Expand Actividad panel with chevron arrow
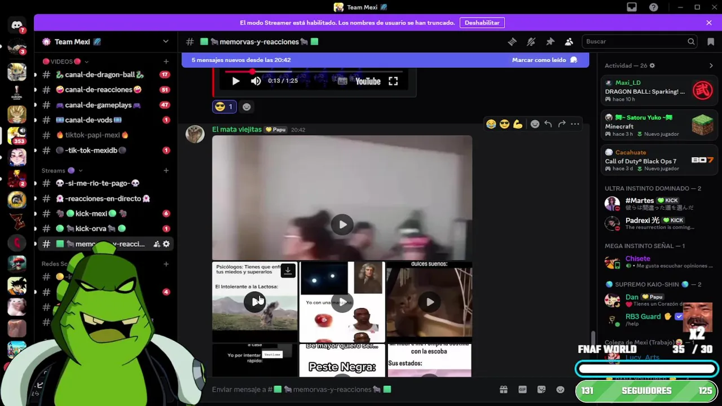 (x=711, y=65)
